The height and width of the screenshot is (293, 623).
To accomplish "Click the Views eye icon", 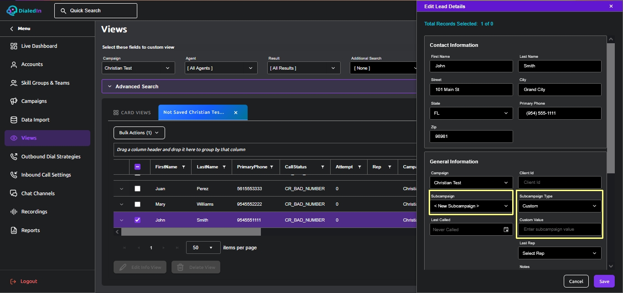I will [x=14, y=138].
